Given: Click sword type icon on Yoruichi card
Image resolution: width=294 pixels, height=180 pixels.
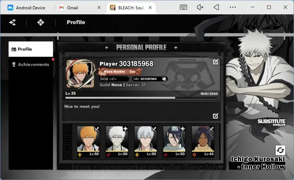Looking at the screenshot, I should pyautogui.click(x=211, y=129).
